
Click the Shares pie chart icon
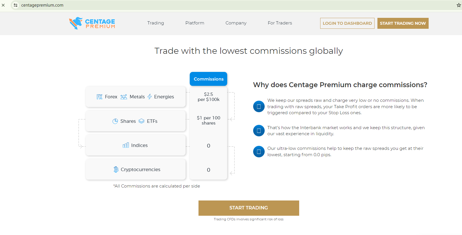tap(115, 121)
